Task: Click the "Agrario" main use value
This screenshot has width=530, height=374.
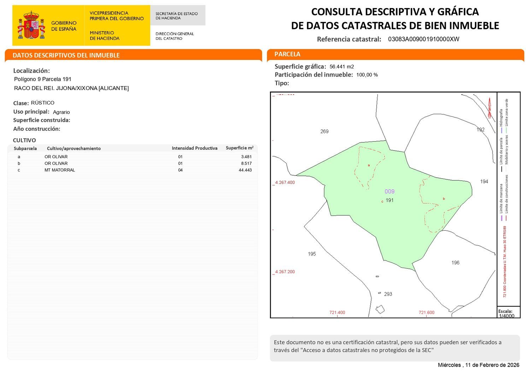Action: coord(61,112)
